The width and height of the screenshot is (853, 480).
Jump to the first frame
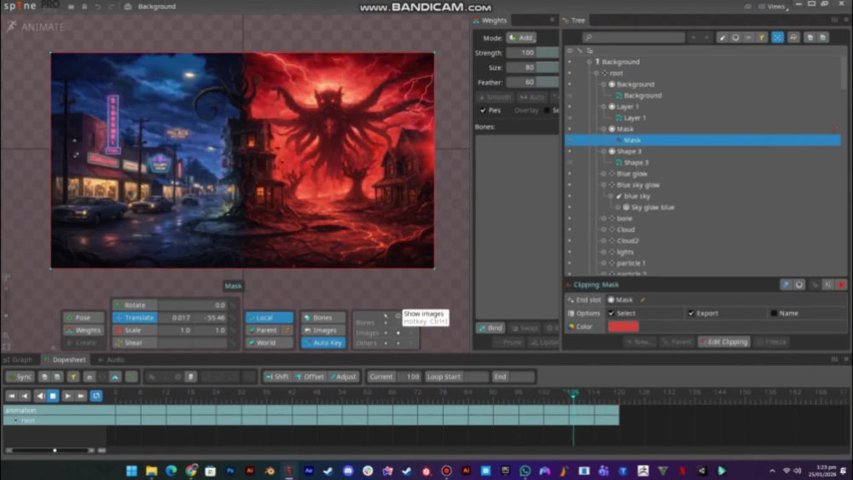tap(11, 396)
